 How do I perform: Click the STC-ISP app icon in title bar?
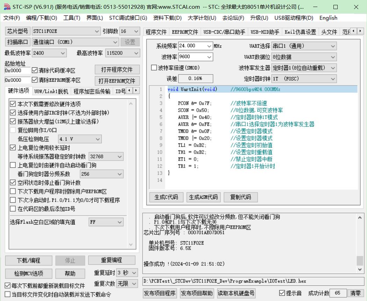7,7
